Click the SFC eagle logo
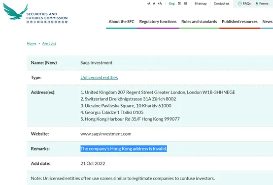273x185 pixels. pyautogui.click(x=15, y=11)
